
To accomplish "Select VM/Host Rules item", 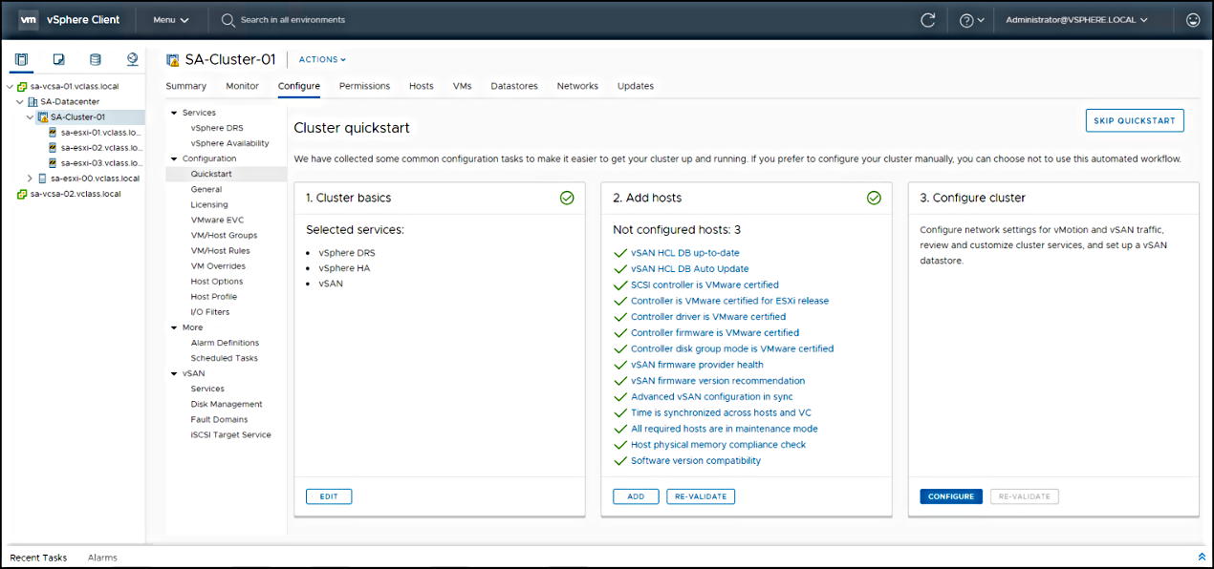I will [x=220, y=250].
